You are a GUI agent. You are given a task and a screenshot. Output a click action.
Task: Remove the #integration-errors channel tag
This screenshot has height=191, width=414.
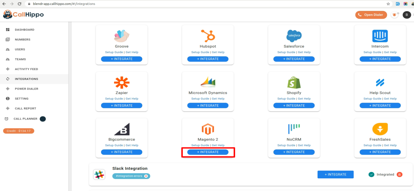point(146,176)
